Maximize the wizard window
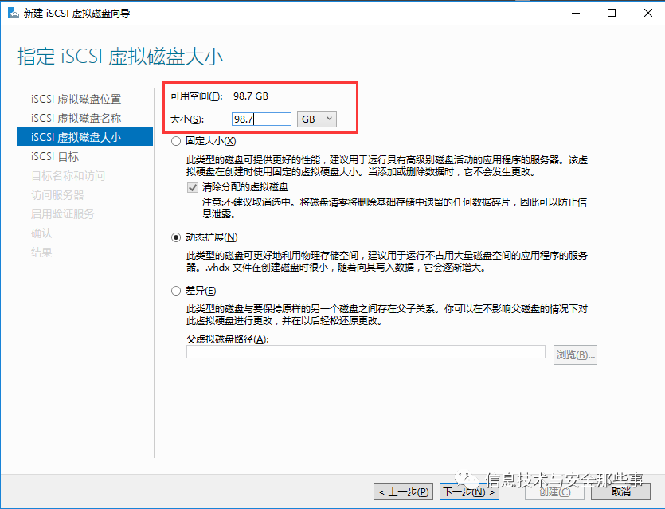Screen dimensions: 665x509 (612, 14)
